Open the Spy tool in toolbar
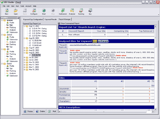Viewport: 160px width, 119px height. [90, 12]
